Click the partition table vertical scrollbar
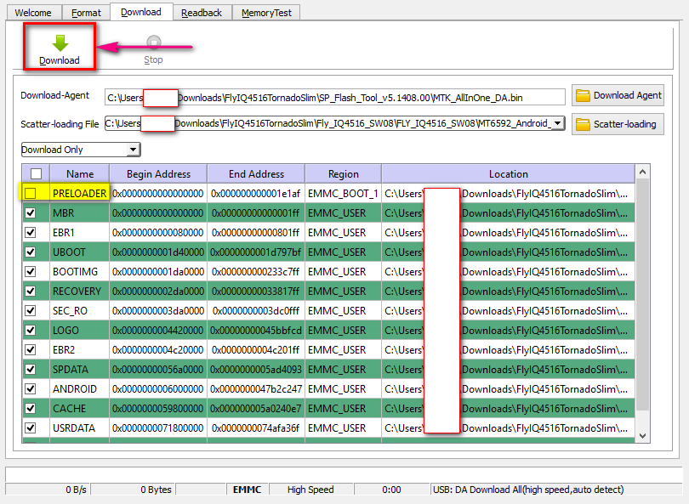 coord(643,297)
